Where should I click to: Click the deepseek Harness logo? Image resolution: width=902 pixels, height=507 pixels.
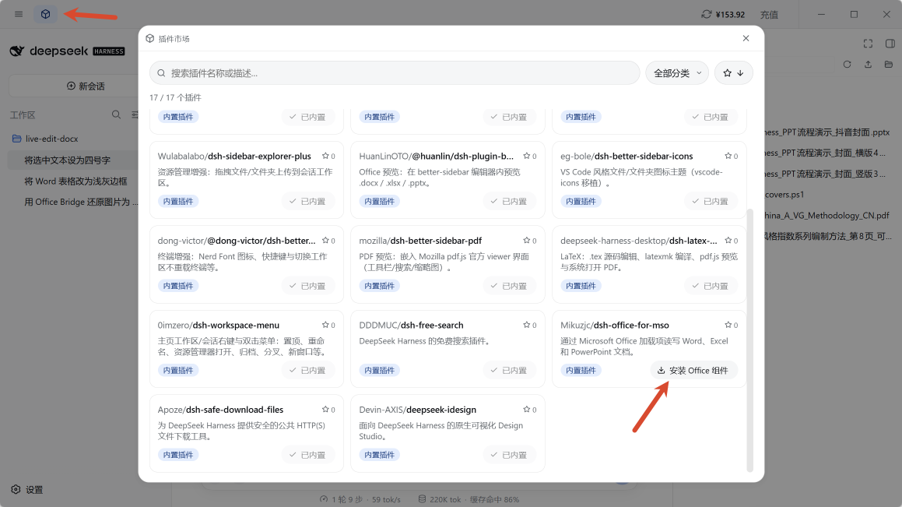tap(67, 51)
